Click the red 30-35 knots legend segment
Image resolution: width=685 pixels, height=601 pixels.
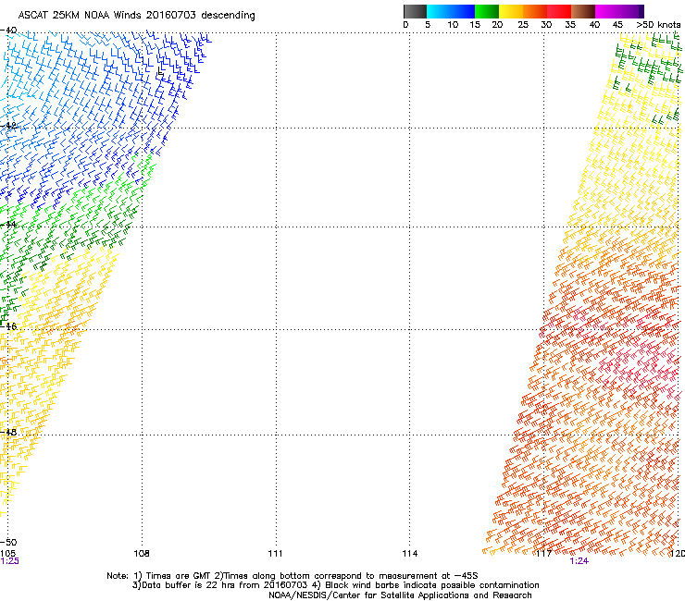click(x=559, y=11)
